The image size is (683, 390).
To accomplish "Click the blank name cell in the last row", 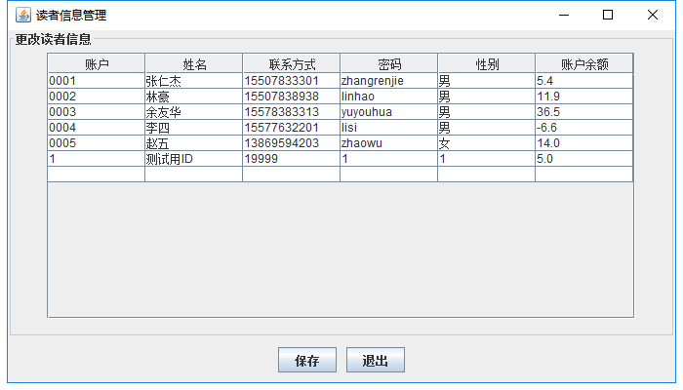I will (194, 175).
